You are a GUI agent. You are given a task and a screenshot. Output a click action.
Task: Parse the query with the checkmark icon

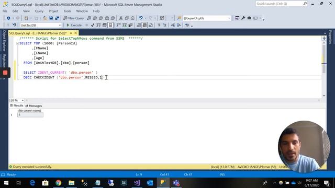93,25
